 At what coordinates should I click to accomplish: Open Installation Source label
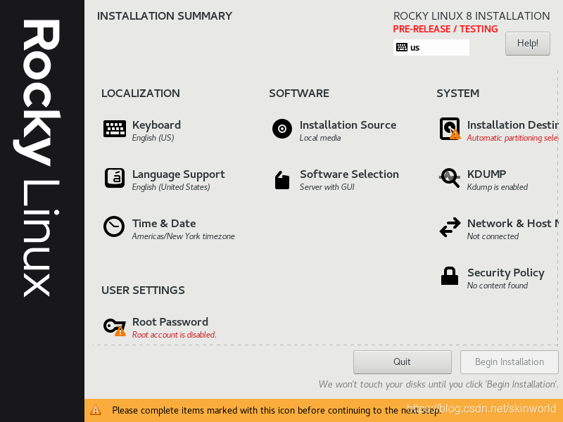[x=348, y=125]
